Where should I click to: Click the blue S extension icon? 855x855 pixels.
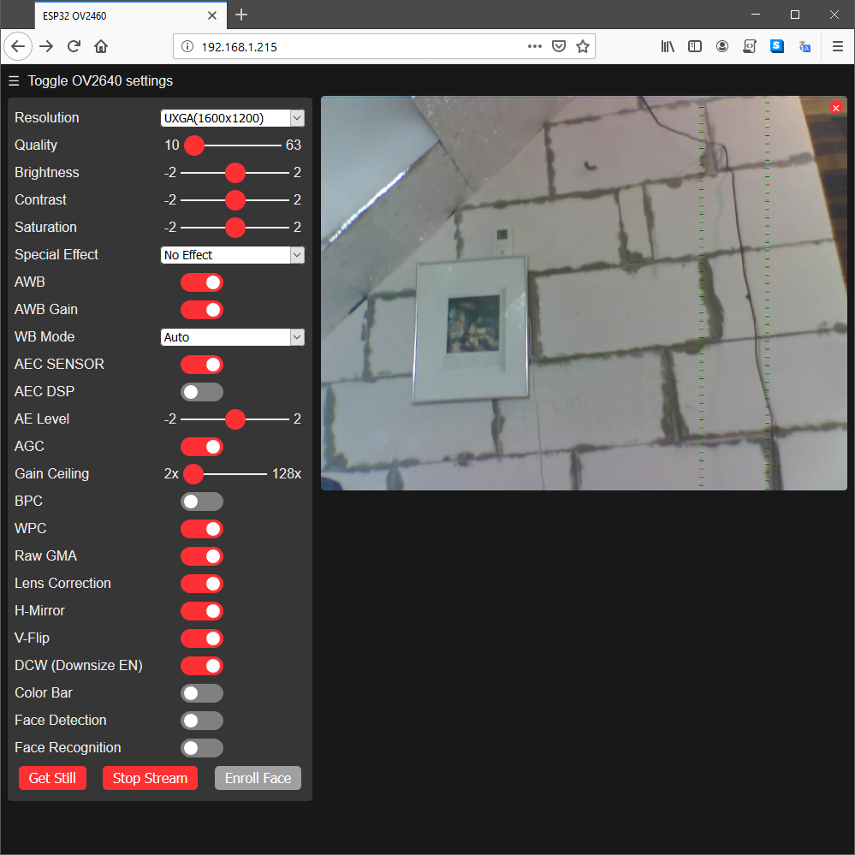[777, 46]
